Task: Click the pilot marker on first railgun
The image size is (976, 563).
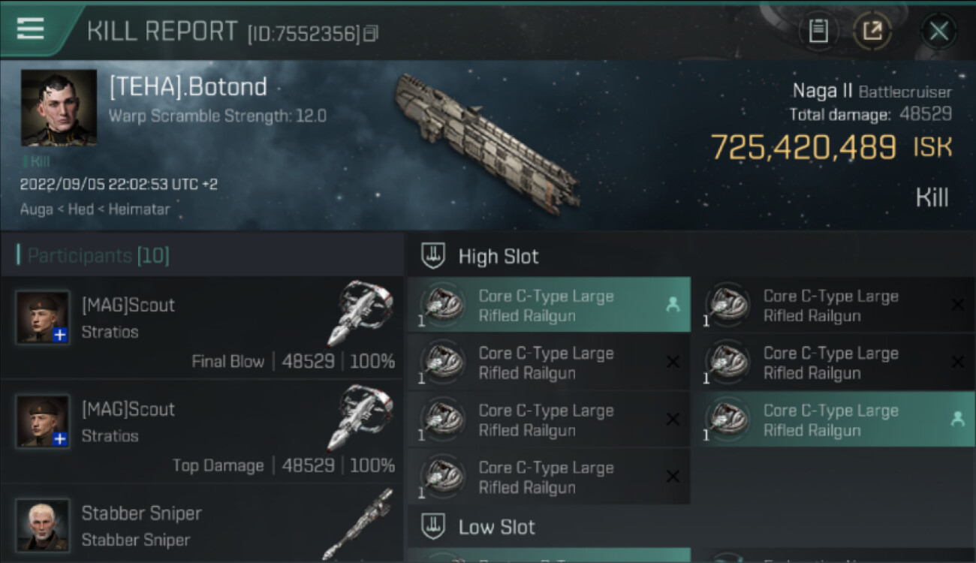Action: (673, 305)
